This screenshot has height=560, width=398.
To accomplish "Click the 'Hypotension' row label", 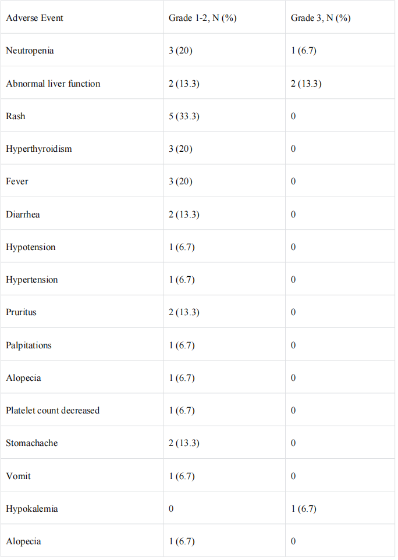I will (x=31, y=247).
